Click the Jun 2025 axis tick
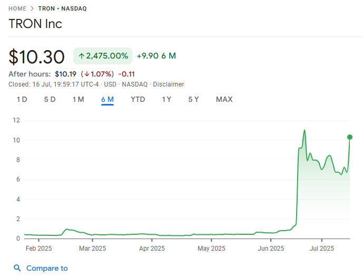This screenshot has width=363, height=276. coord(271,240)
